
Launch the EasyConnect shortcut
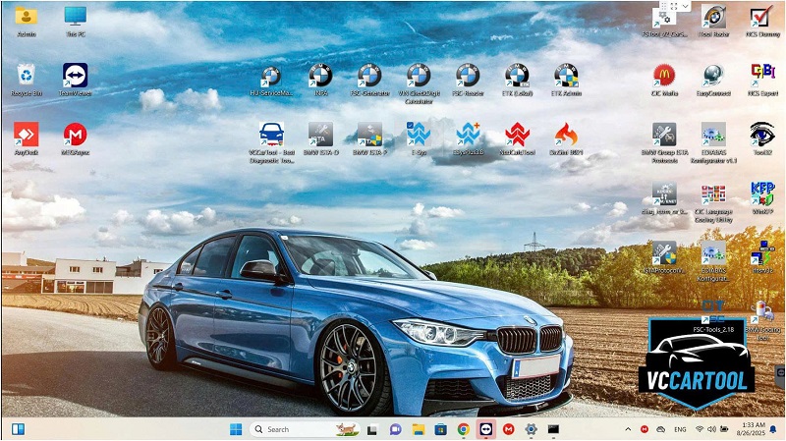[714, 80]
